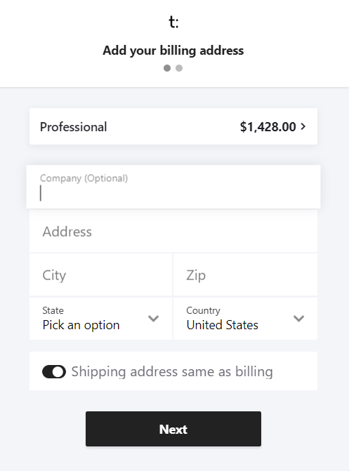Click the "Professional" plan name text

point(73,127)
